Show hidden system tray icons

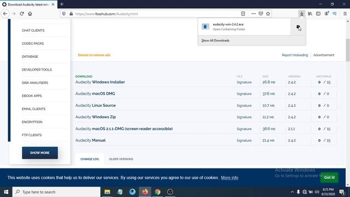pos(292,192)
